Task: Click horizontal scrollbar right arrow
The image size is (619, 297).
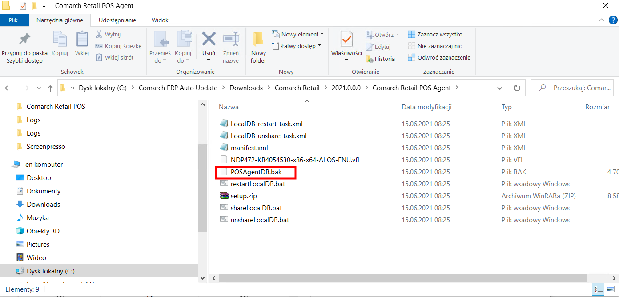Action: pyautogui.click(x=615, y=278)
